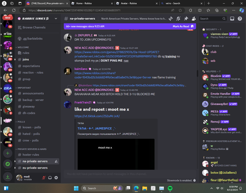Select Dyno bot in member list
Image resolution: width=246 pixels, height=193 pixels.
click(222, 86)
